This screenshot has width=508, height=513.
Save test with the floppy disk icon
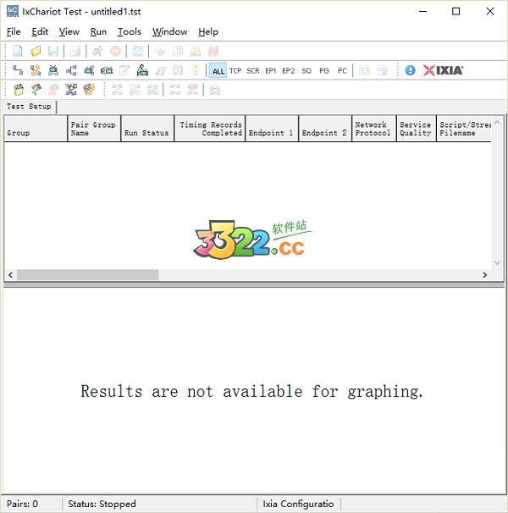pos(53,51)
